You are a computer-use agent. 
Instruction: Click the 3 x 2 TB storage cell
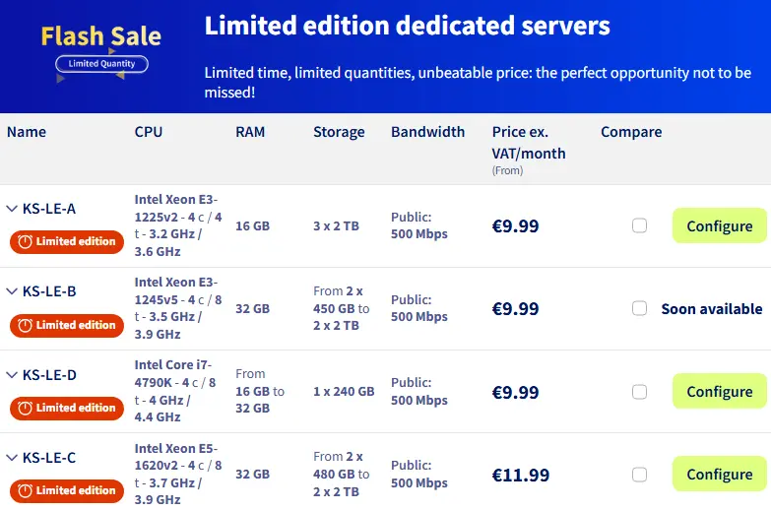(337, 226)
